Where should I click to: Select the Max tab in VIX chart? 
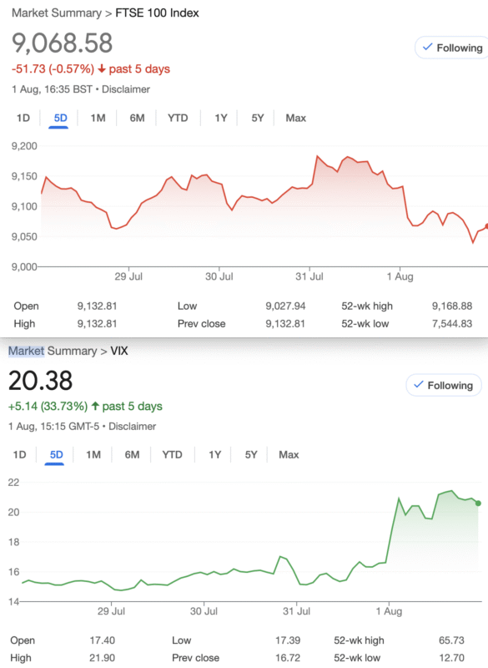coord(289,454)
